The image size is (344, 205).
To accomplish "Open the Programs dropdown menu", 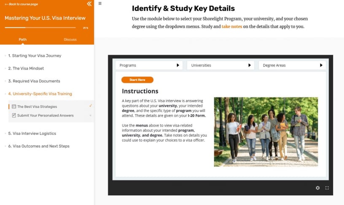I will (149, 65).
